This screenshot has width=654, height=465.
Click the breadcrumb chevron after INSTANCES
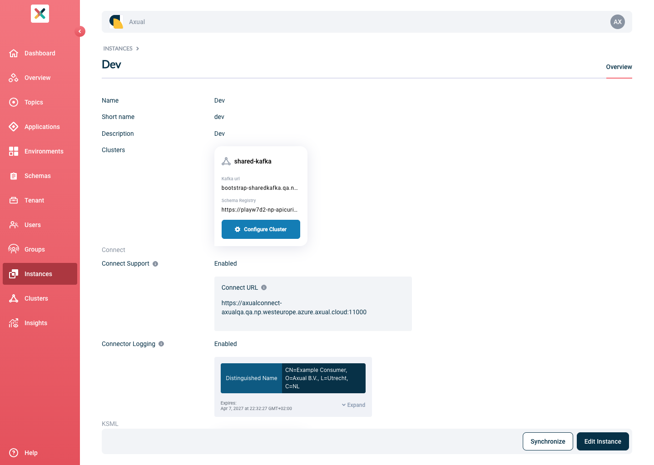tap(138, 49)
